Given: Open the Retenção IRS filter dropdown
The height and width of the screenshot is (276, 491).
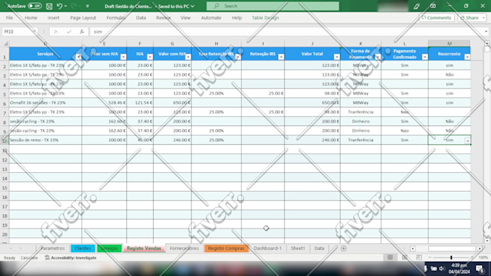Looking at the screenshot, I should point(281,57).
